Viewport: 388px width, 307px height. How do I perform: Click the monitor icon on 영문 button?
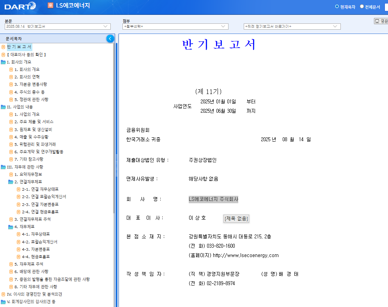[377, 21]
